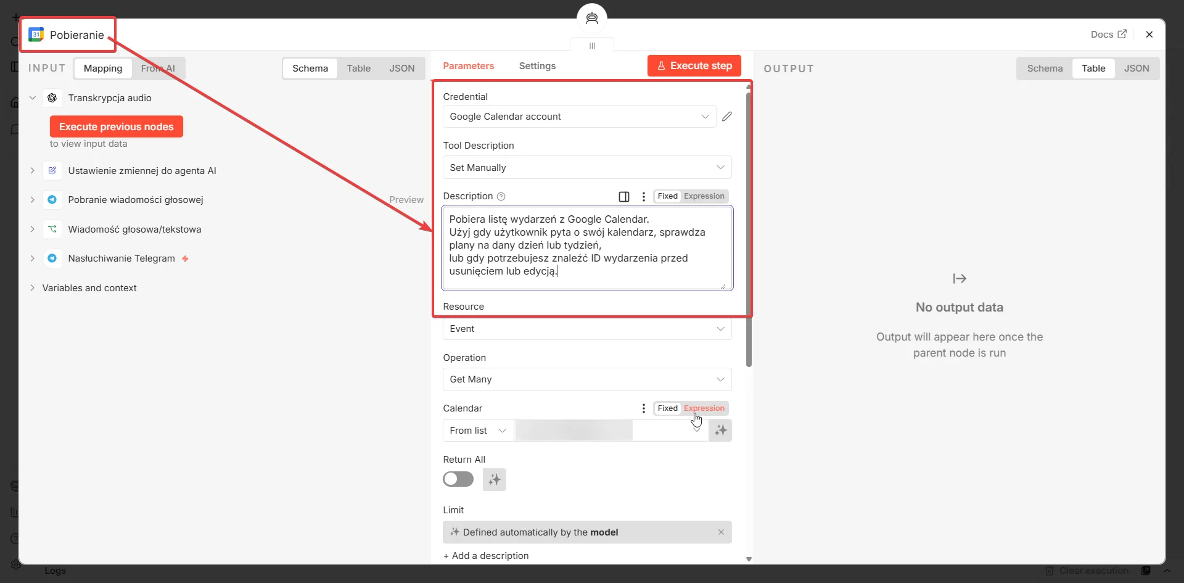Click the lightning trigger icon by Nasłuchiwanie Telegram
The image size is (1184, 583).
pos(185,259)
